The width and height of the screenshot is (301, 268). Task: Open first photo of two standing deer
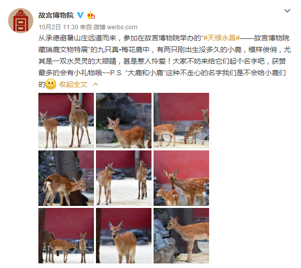point(66,121)
